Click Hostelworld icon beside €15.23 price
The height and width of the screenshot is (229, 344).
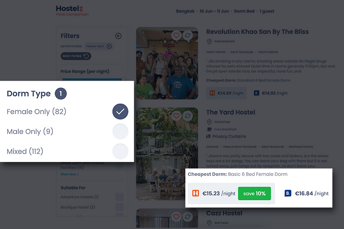coord(195,193)
